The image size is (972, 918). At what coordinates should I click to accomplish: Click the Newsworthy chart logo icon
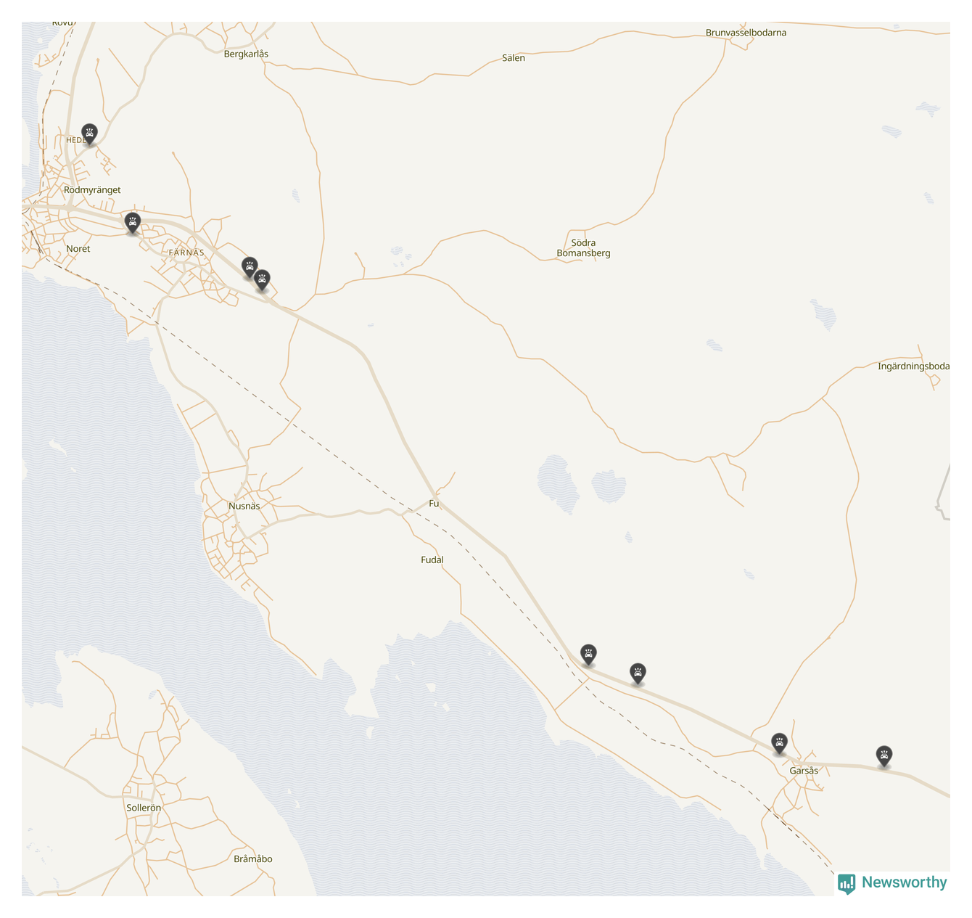click(x=846, y=883)
